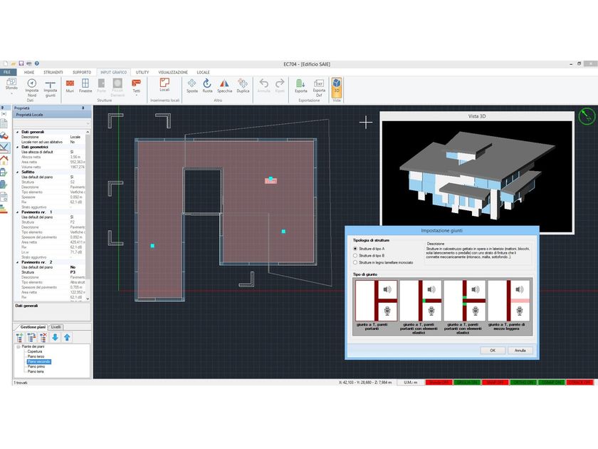The height and width of the screenshot is (449, 598).
Task: Move floor up with blue up arrow
Action: (x=67, y=337)
